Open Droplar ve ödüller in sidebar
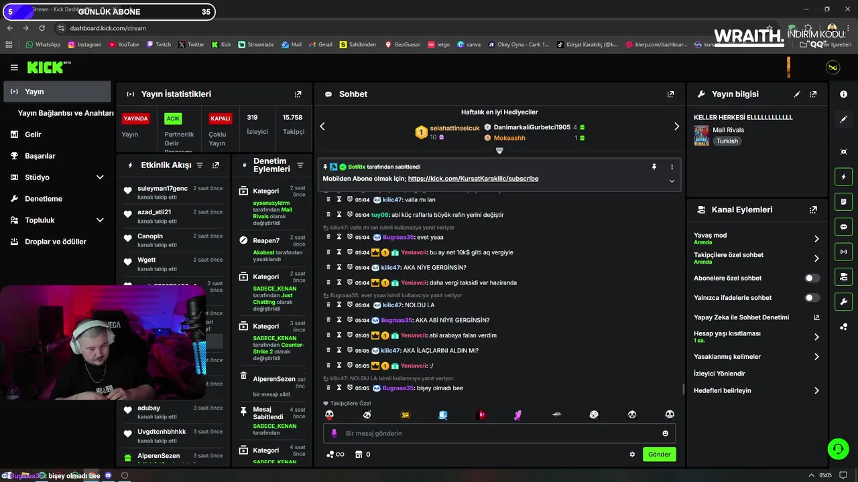 (56, 242)
